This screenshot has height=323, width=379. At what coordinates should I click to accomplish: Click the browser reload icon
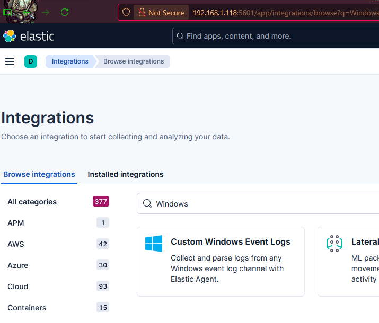pos(65,12)
